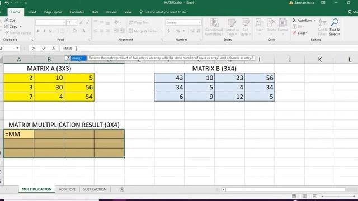
Task: Expand Font dialog launcher
Action: (89, 40)
